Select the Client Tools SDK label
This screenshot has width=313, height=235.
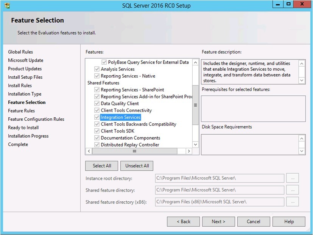tap(118, 131)
